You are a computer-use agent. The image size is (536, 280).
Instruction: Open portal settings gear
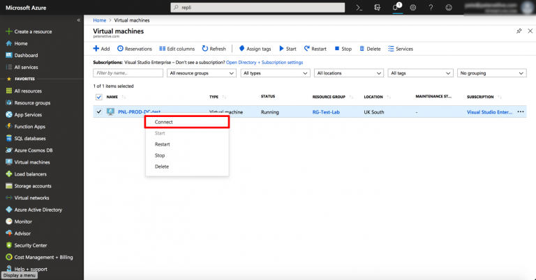coord(413,8)
